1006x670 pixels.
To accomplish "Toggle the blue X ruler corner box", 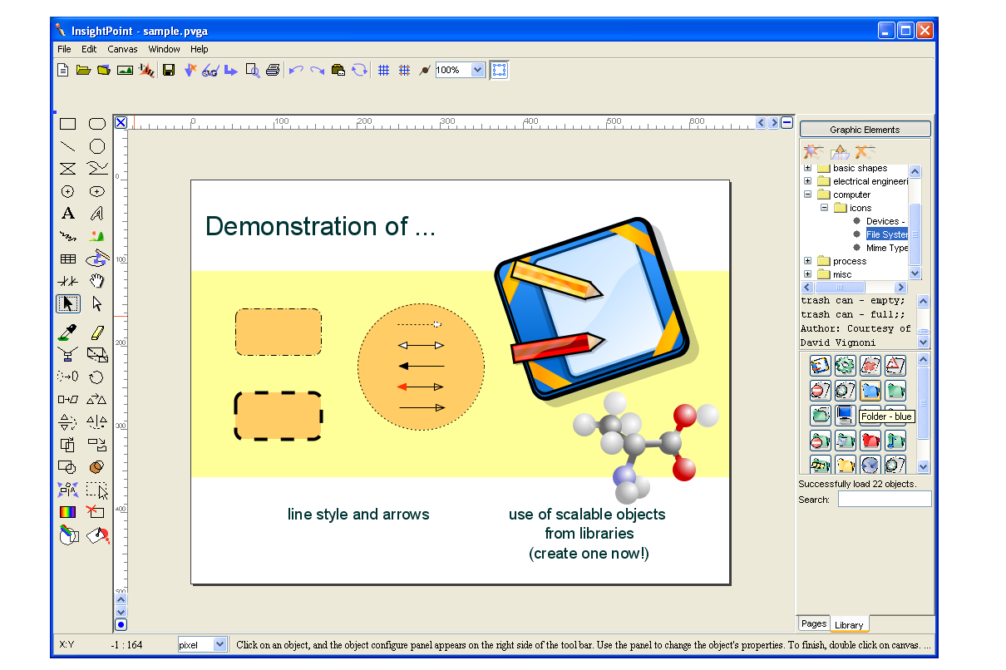I will (x=121, y=123).
